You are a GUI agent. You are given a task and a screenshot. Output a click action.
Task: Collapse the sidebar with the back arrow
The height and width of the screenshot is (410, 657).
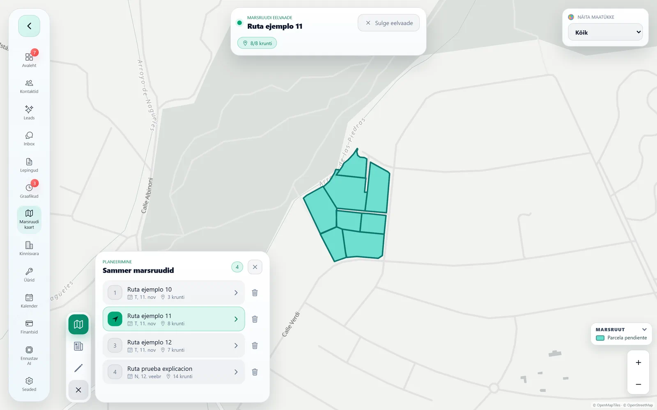click(29, 26)
